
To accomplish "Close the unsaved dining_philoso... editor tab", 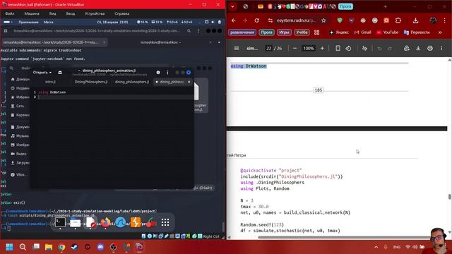I will (x=189, y=82).
